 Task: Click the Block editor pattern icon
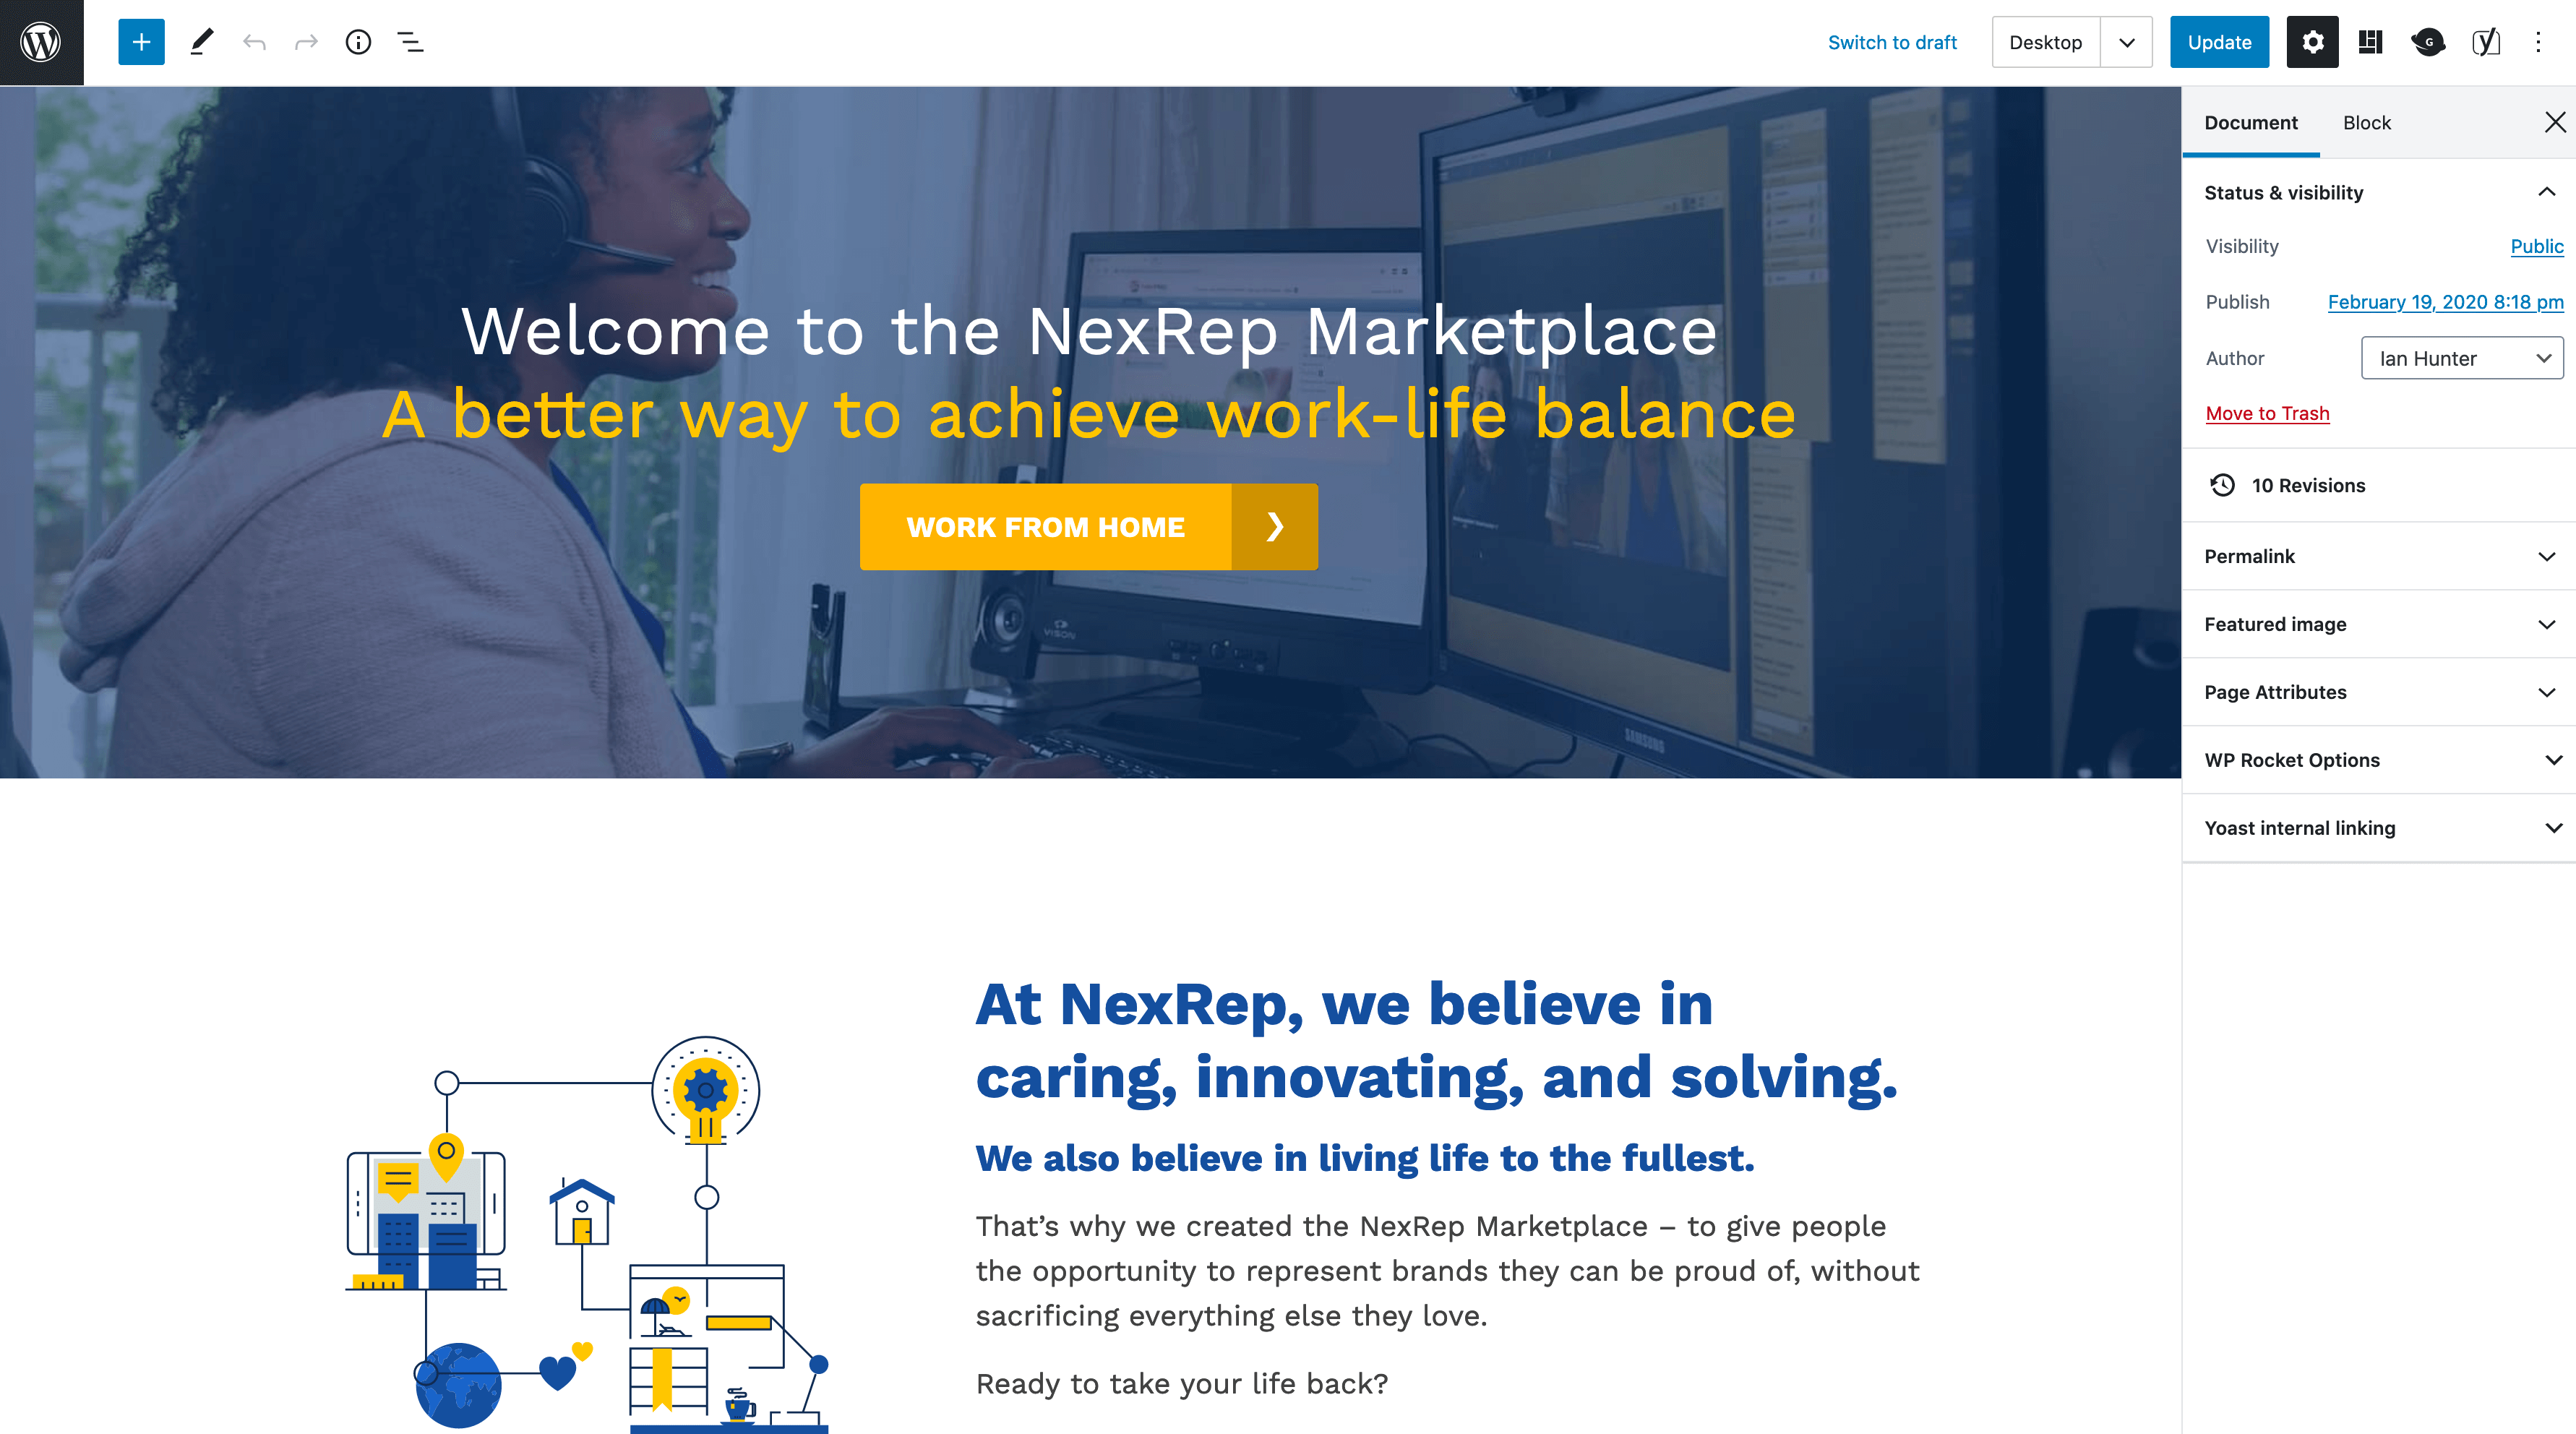click(x=2369, y=40)
